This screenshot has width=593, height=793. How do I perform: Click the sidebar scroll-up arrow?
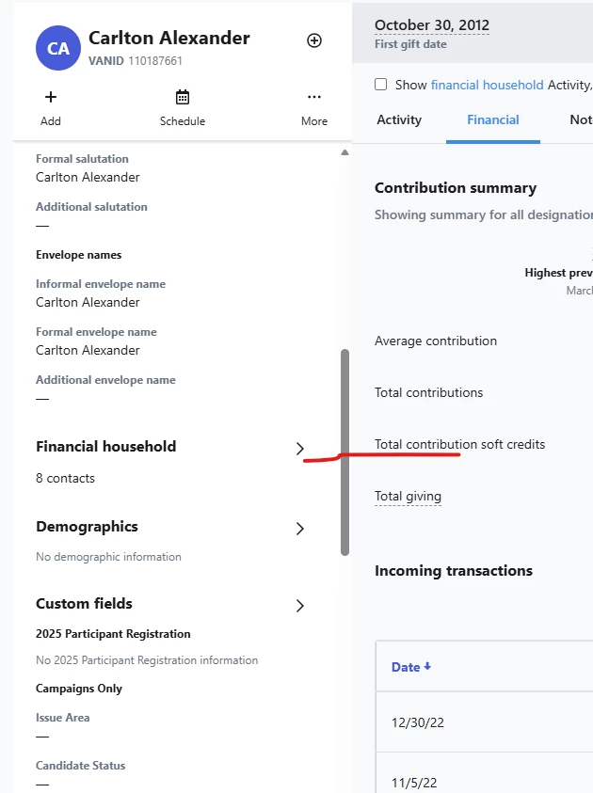click(x=345, y=152)
